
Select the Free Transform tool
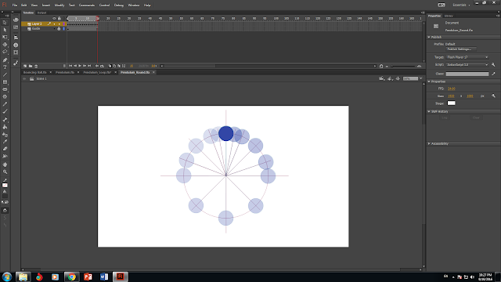[x=5, y=38]
